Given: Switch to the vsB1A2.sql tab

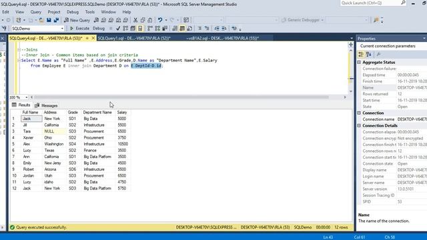Looking at the screenshot, I should 222,39.
